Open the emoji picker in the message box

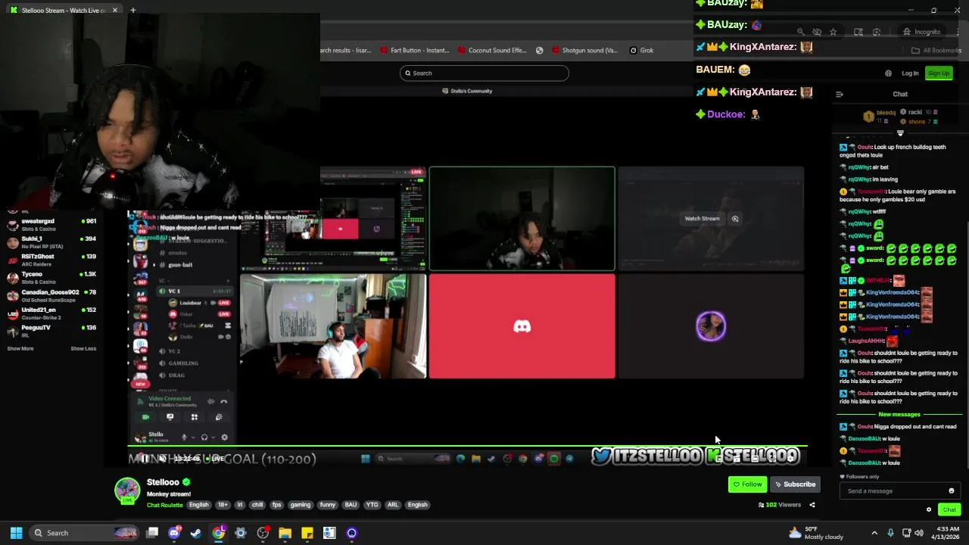point(952,491)
